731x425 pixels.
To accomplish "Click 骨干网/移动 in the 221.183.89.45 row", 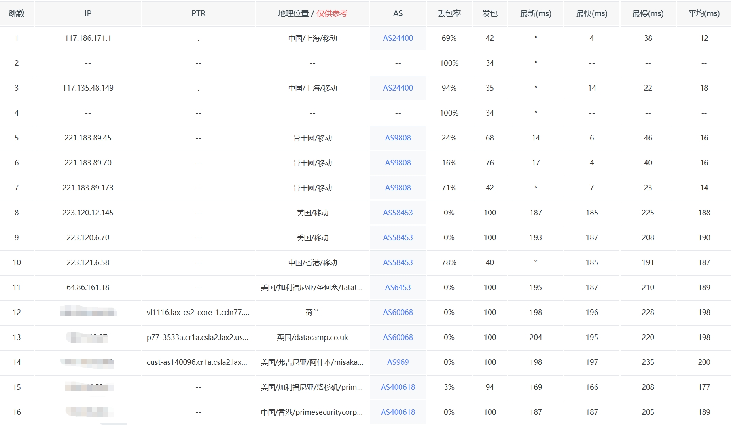I will [312, 138].
